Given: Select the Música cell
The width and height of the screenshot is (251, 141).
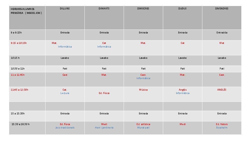Looking at the screenshot, I should (143, 90).
